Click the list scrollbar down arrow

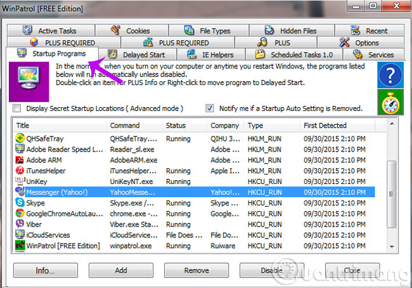392,247
